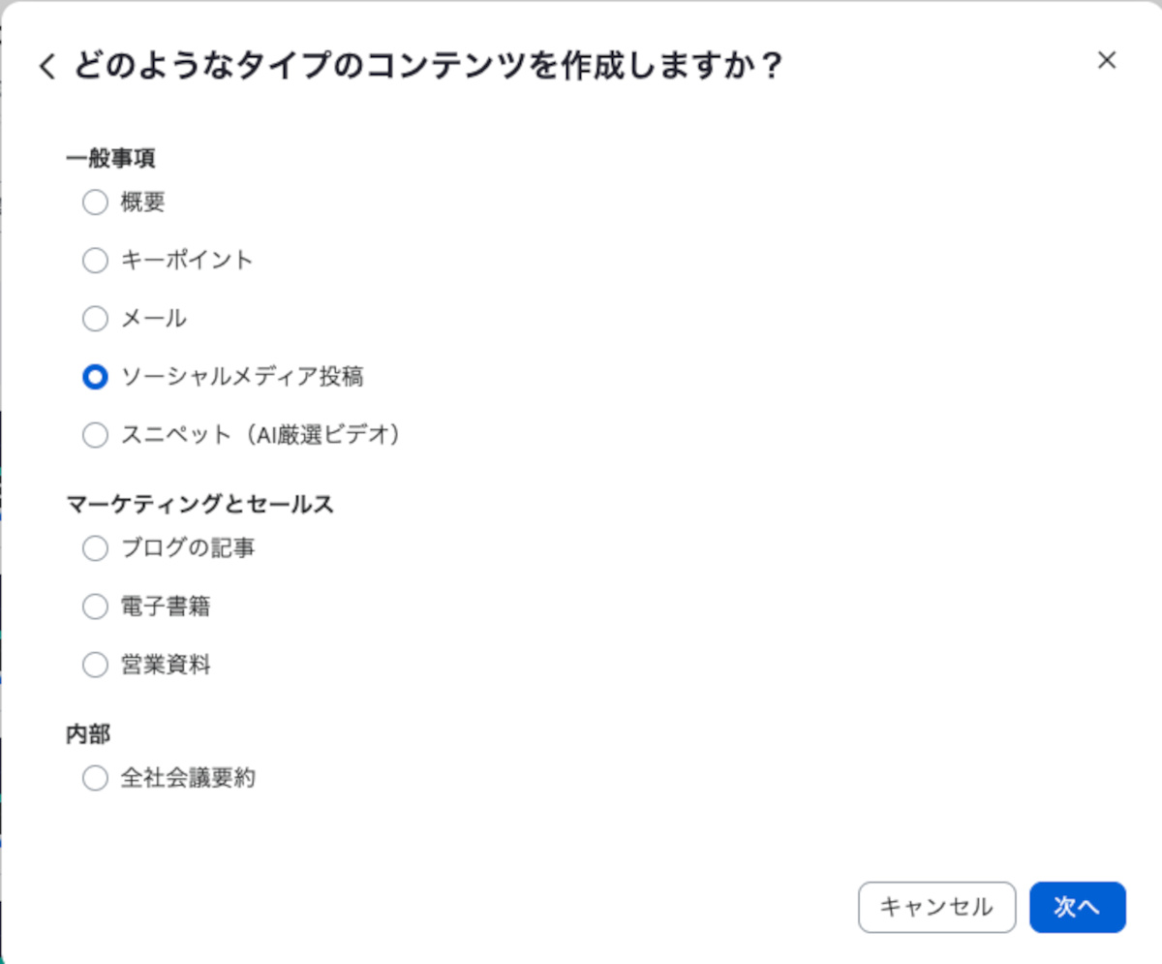Viewport: 1162px width, 964px height.
Task: Click the ブログの記事 label text
Action: tap(188, 548)
